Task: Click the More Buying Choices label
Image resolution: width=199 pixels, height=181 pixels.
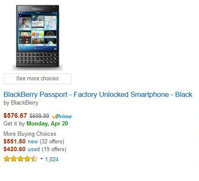Action: pyautogui.click(x=30, y=134)
